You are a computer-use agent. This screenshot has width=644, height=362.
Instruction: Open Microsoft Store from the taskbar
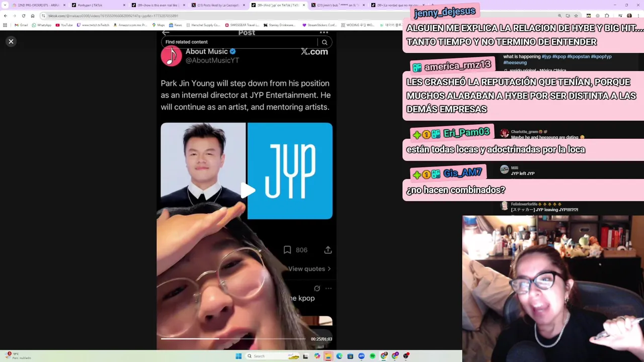pyautogui.click(x=350, y=356)
